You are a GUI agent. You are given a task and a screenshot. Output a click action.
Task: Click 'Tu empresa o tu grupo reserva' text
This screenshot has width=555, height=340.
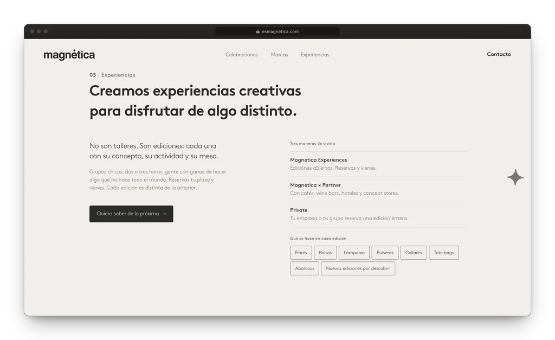coord(349,218)
